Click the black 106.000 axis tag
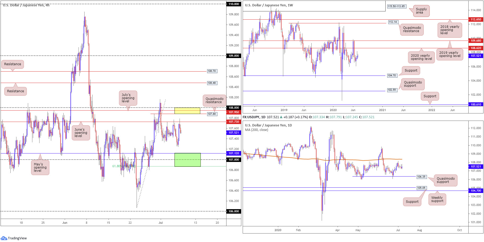 pos(234,211)
